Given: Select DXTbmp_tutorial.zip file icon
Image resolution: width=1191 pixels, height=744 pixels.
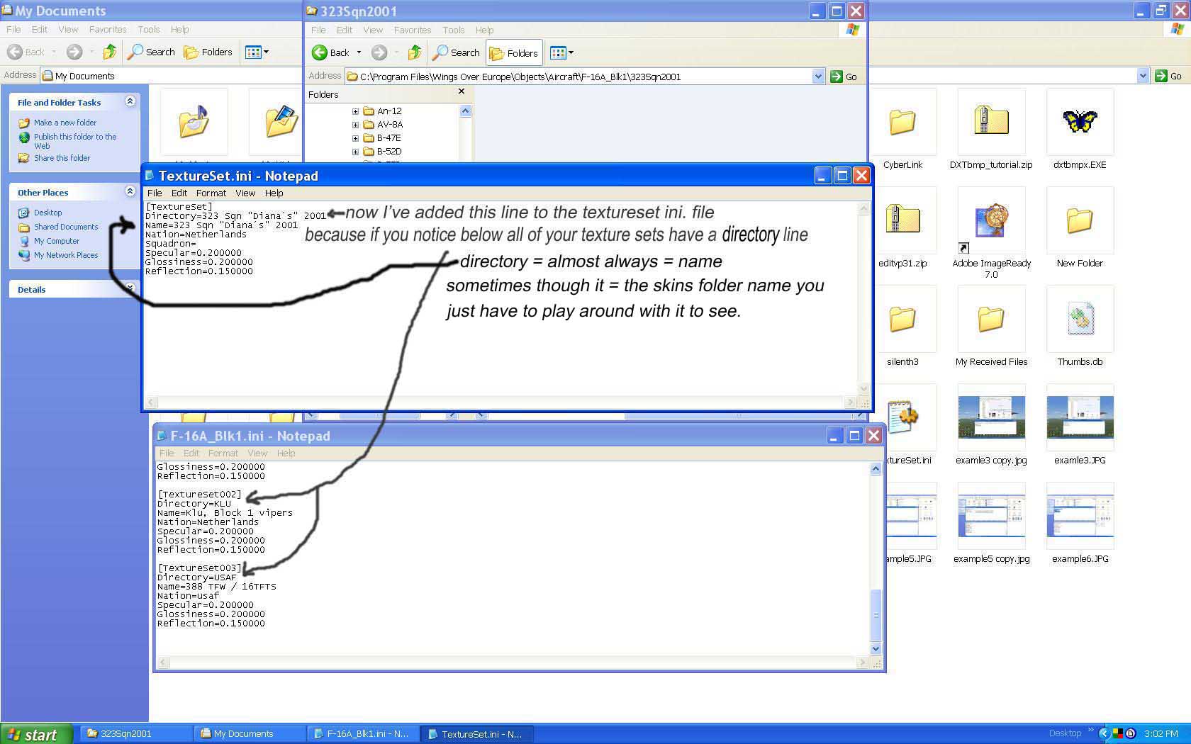Looking at the screenshot, I should pos(991,123).
